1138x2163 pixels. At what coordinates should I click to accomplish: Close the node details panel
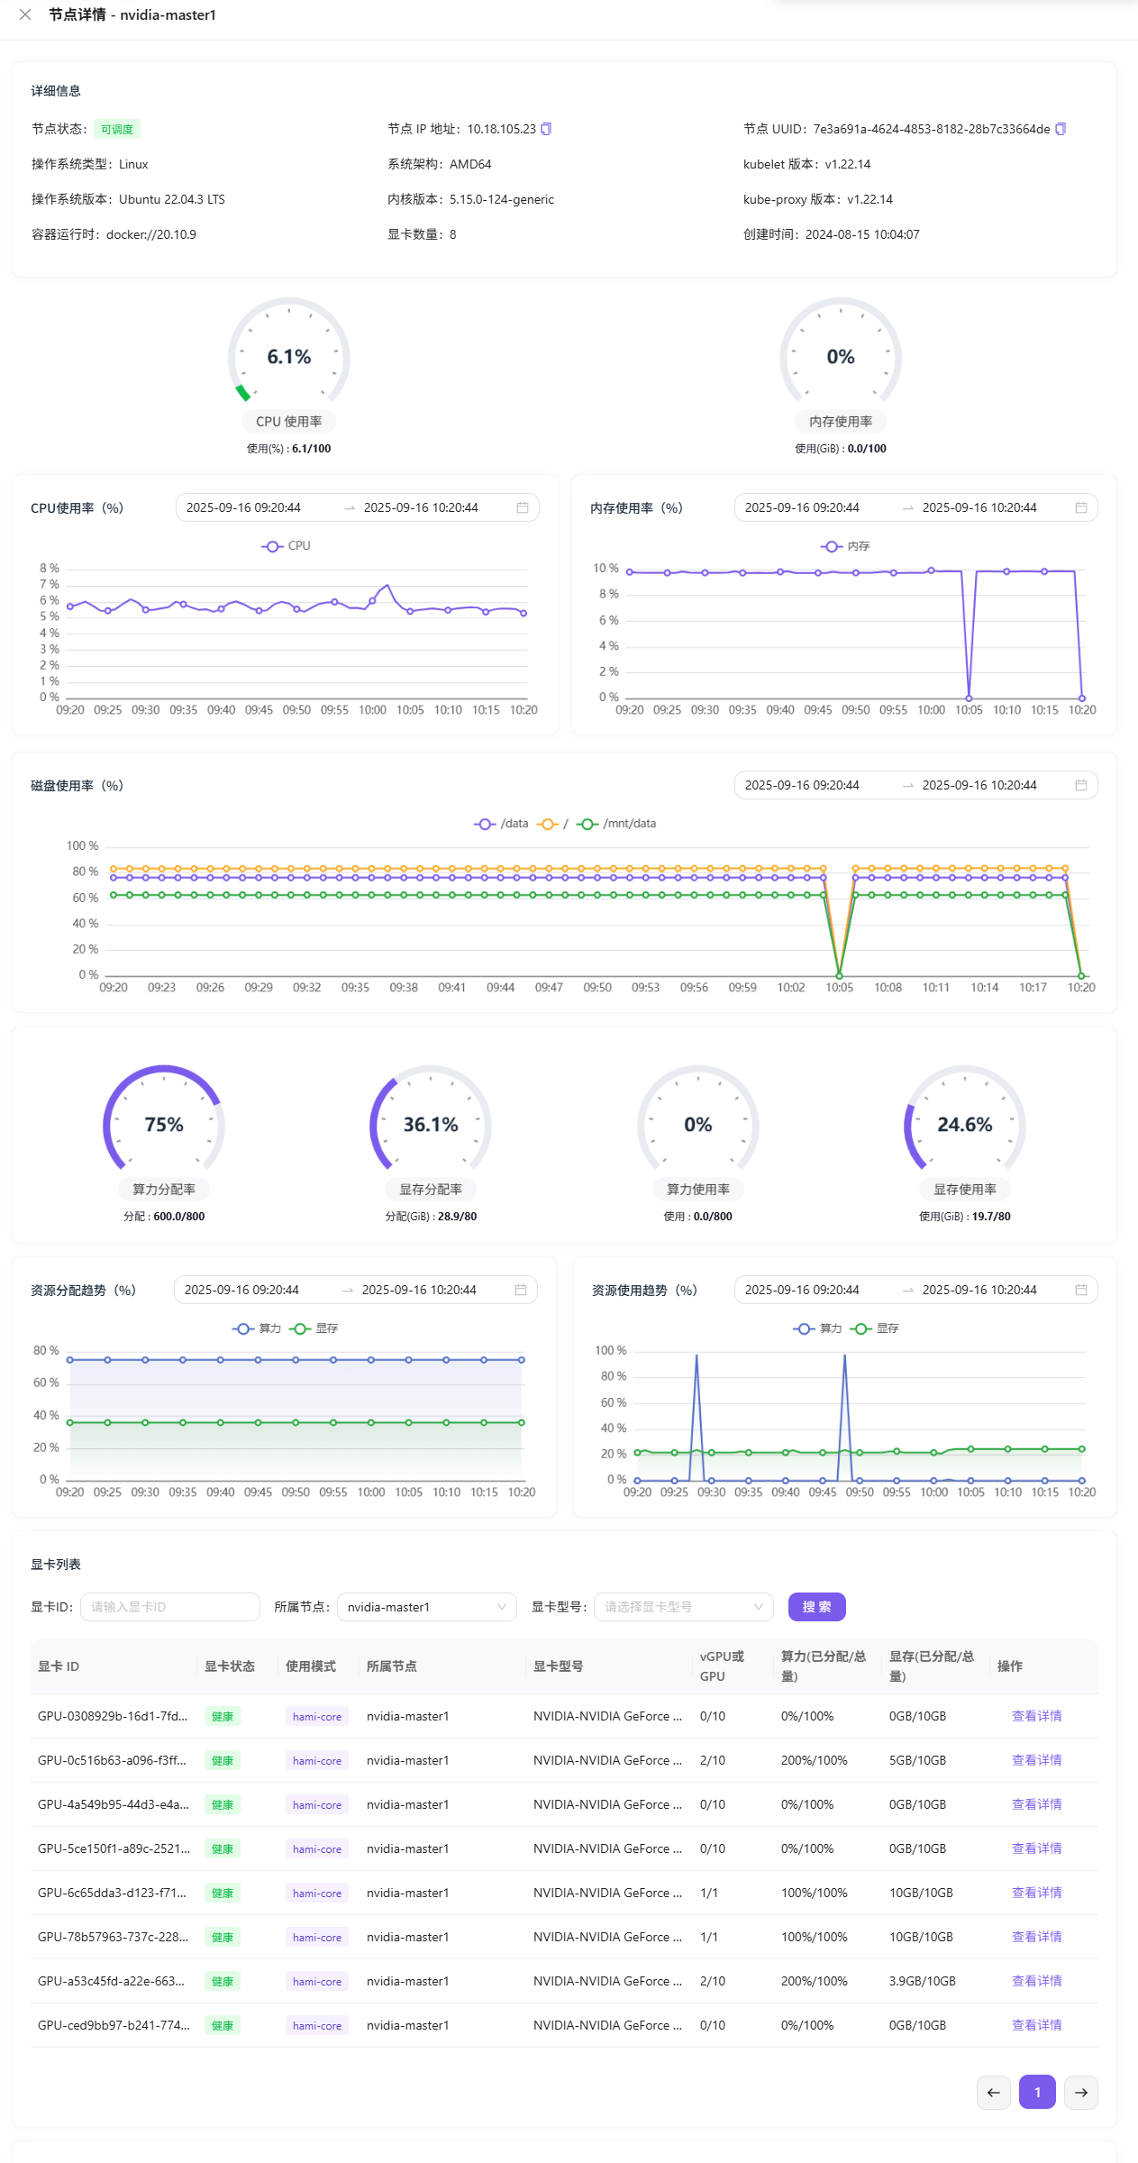tap(25, 14)
